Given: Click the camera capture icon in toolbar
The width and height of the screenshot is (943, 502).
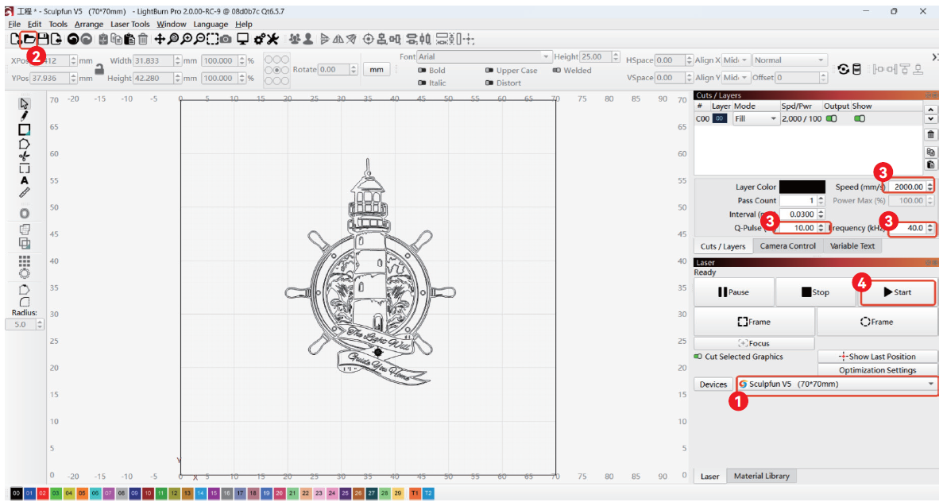Looking at the screenshot, I should click(226, 39).
